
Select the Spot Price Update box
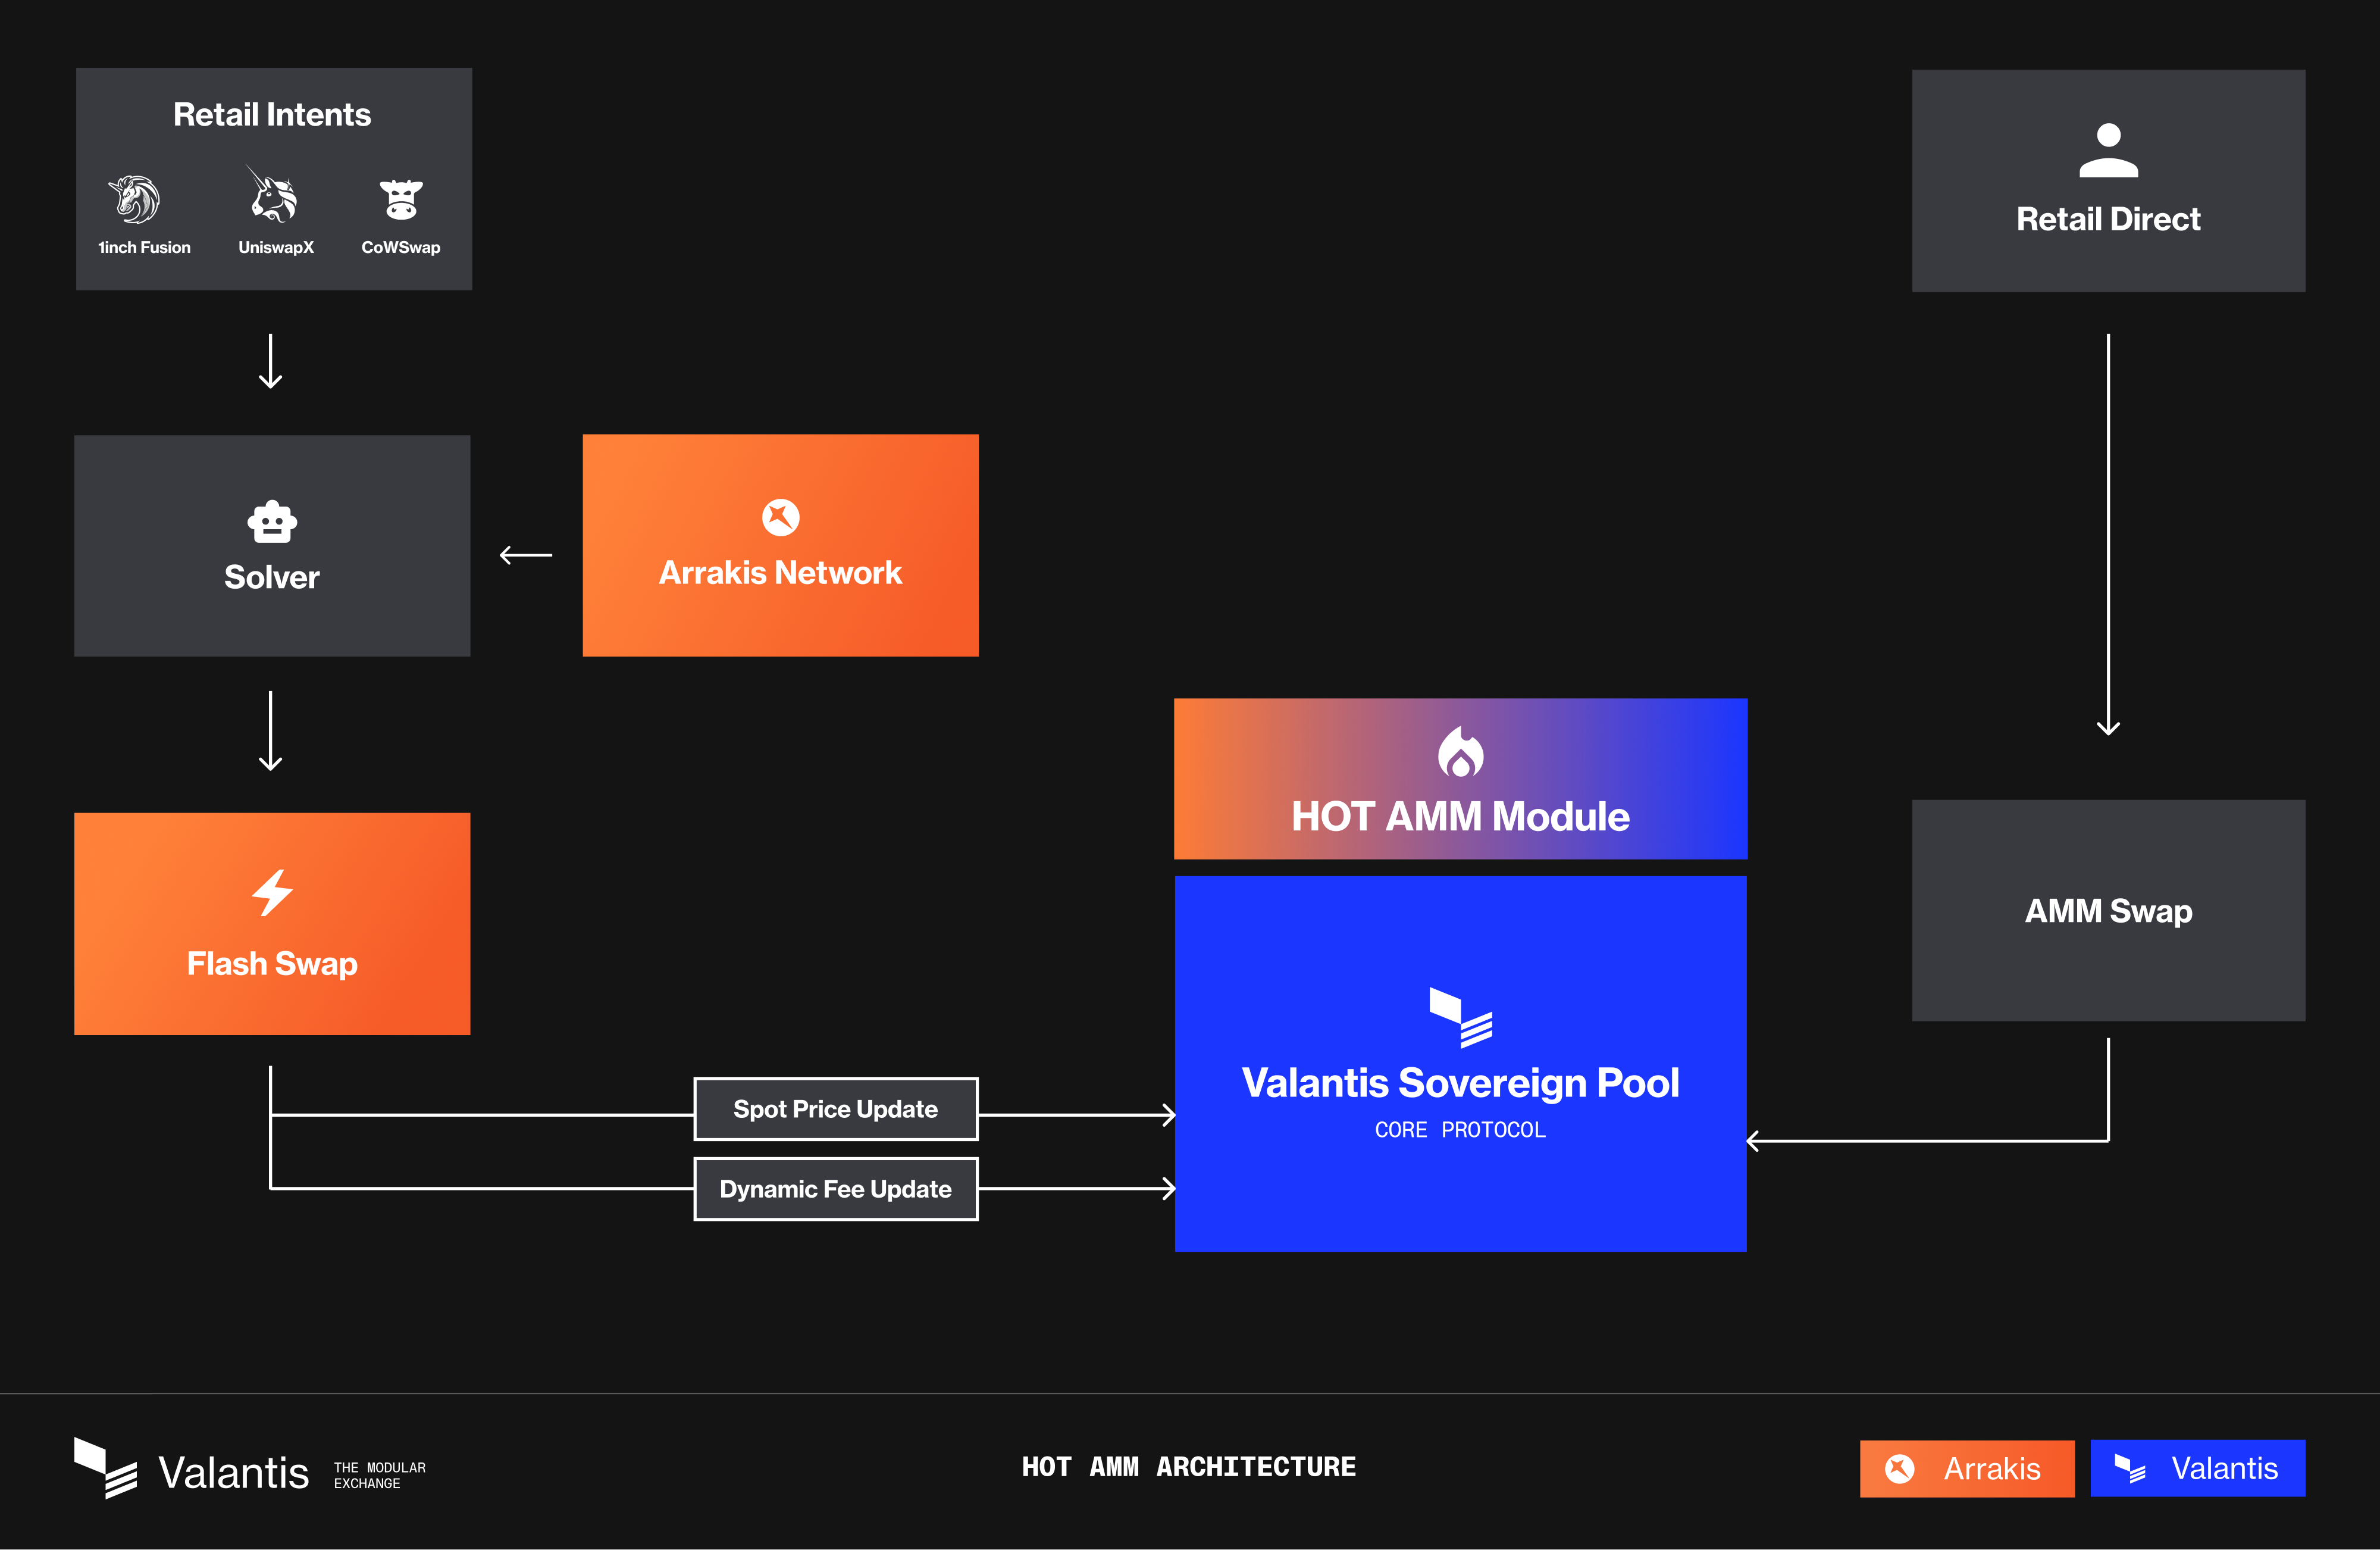click(x=836, y=1109)
